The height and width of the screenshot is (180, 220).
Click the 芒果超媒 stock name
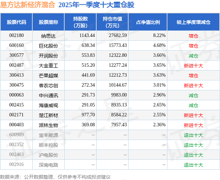tap(48, 76)
